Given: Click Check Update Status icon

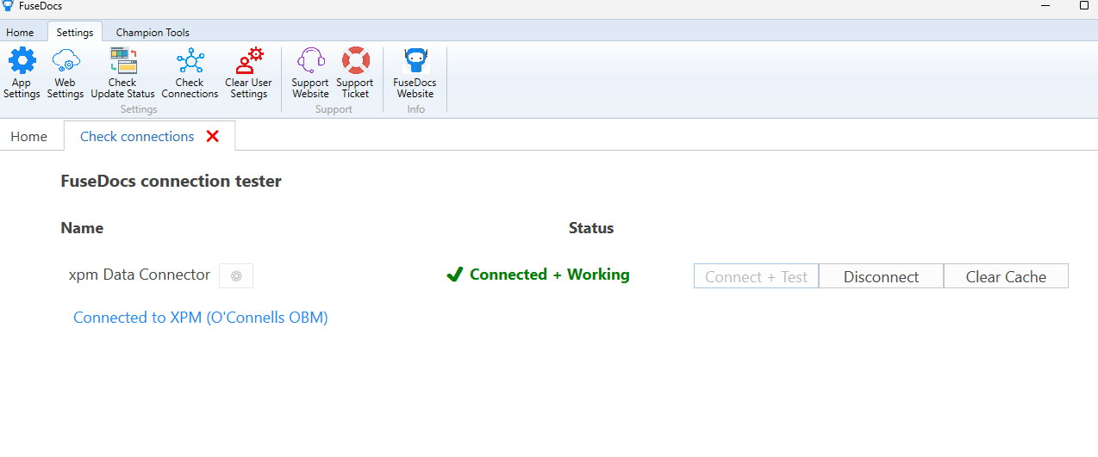Looking at the screenshot, I should click(x=123, y=61).
